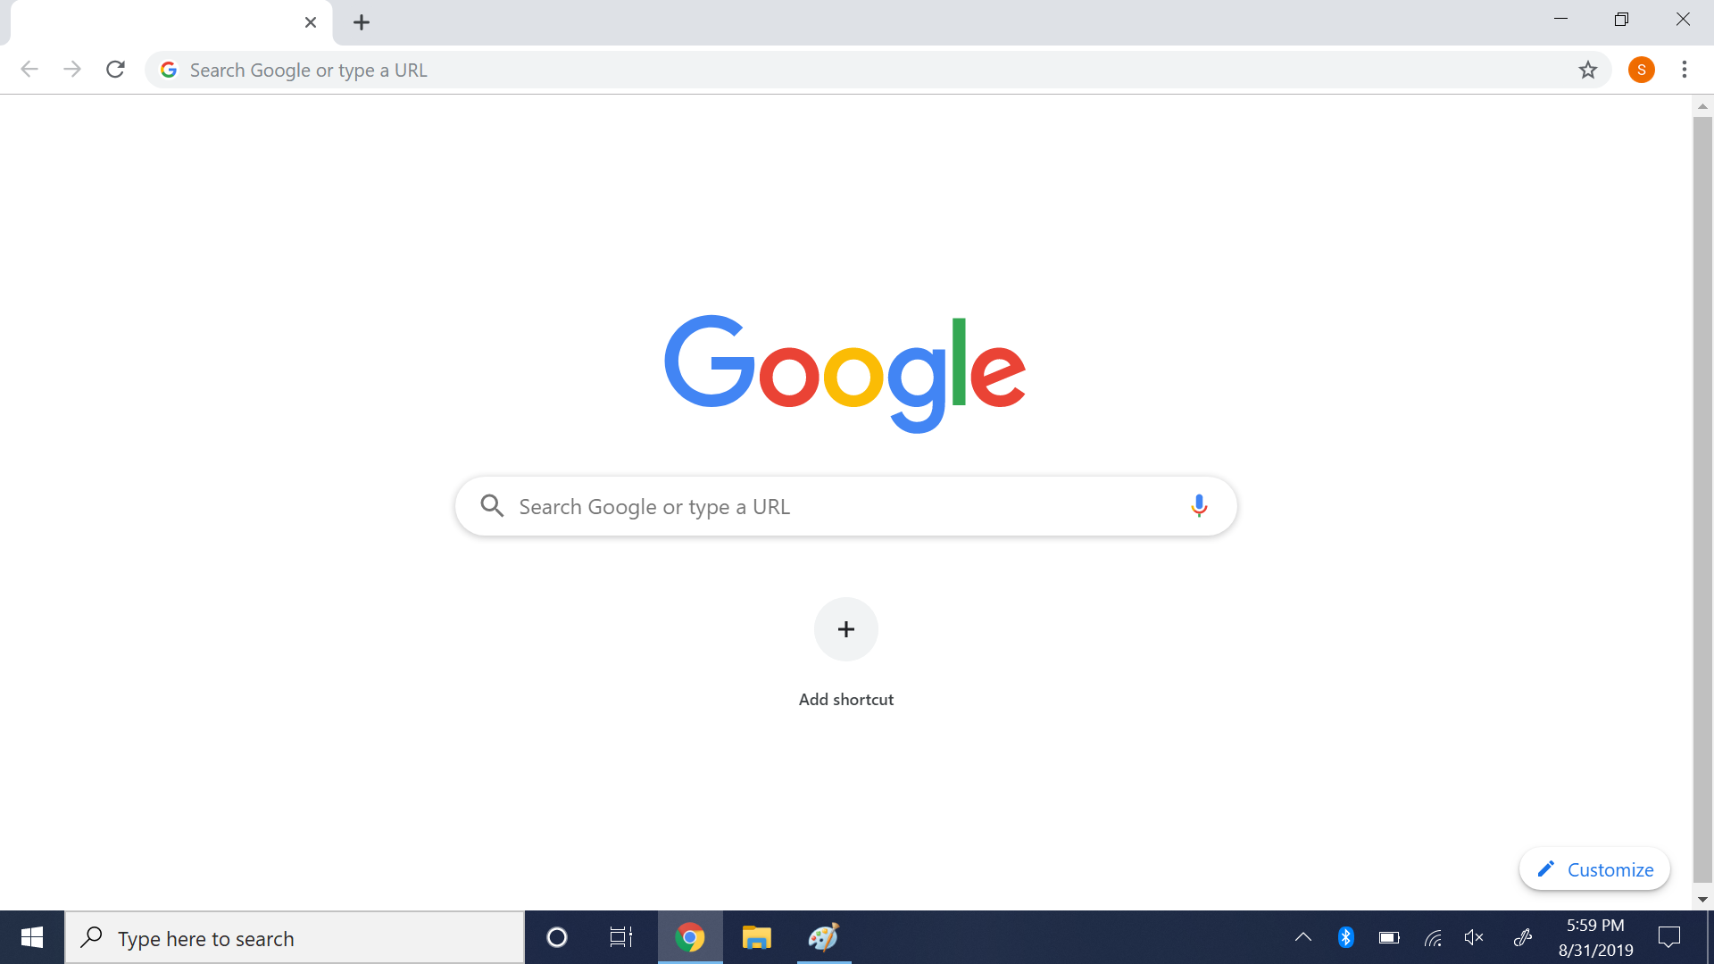Image resolution: width=1714 pixels, height=964 pixels.
Task: Click the page reload/refresh icon
Action: [x=114, y=70]
